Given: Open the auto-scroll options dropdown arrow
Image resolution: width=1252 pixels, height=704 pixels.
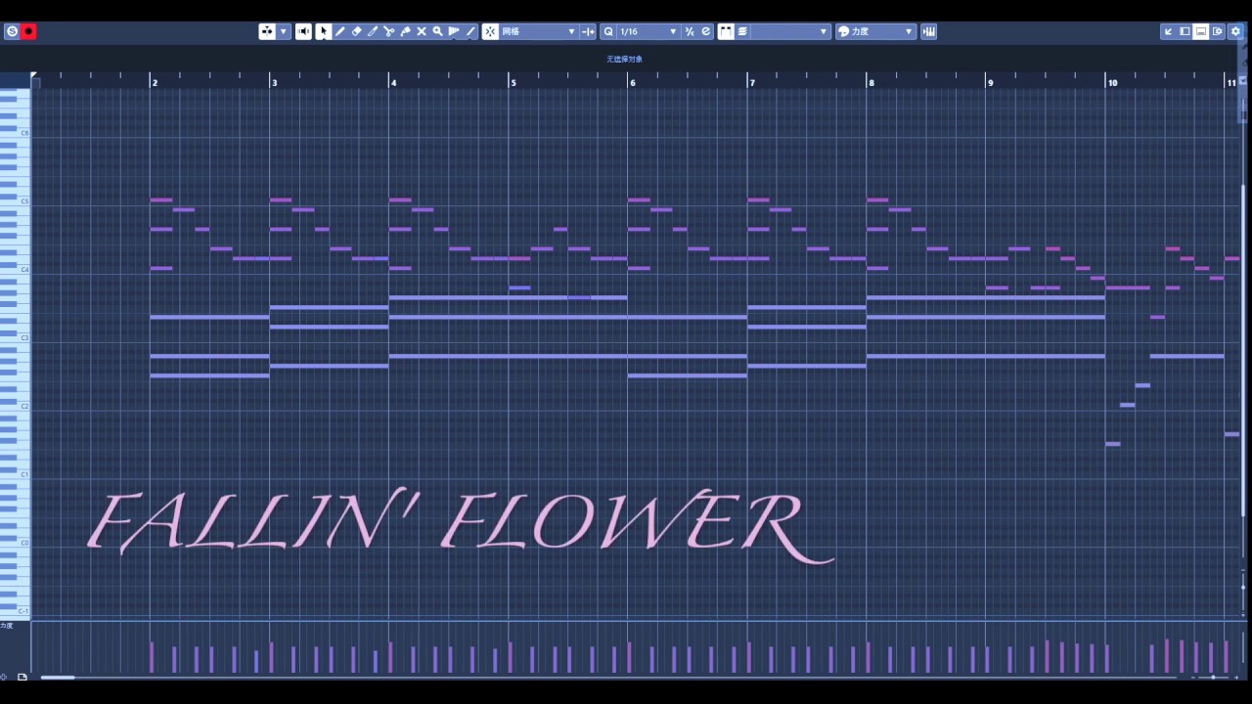Looking at the screenshot, I should (284, 31).
